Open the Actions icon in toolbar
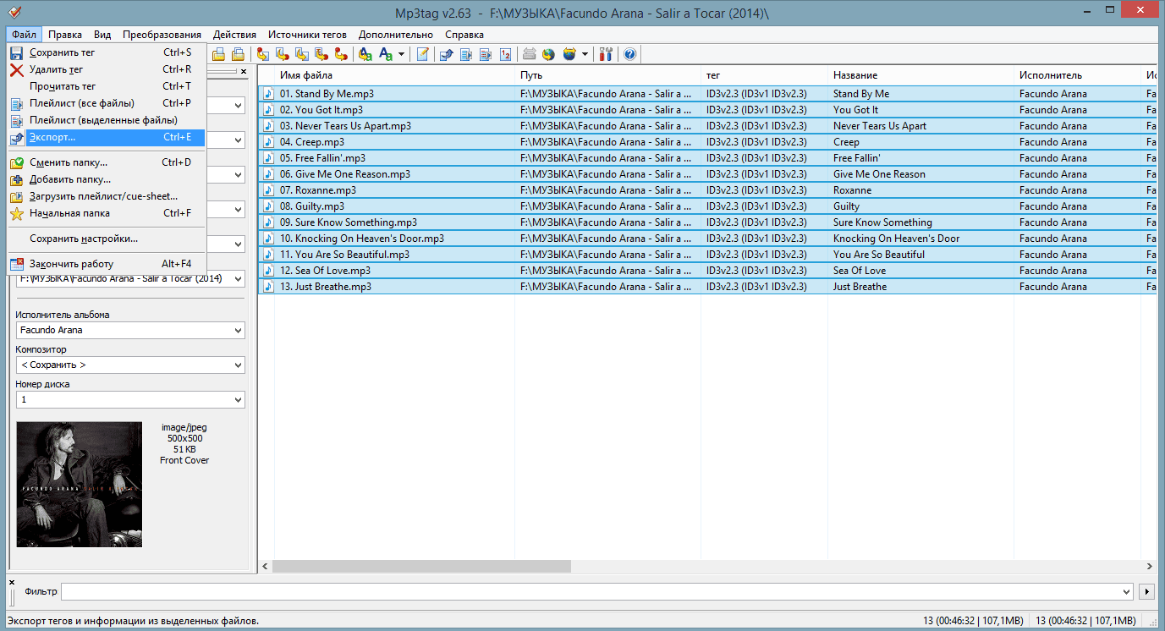This screenshot has width=1165, height=631. 365,55
